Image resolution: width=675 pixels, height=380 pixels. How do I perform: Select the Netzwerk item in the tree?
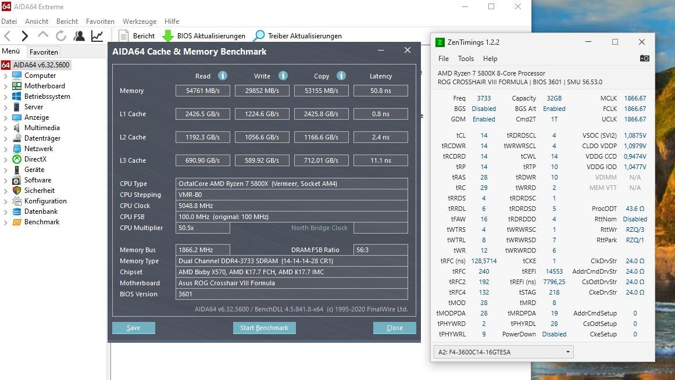39,149
